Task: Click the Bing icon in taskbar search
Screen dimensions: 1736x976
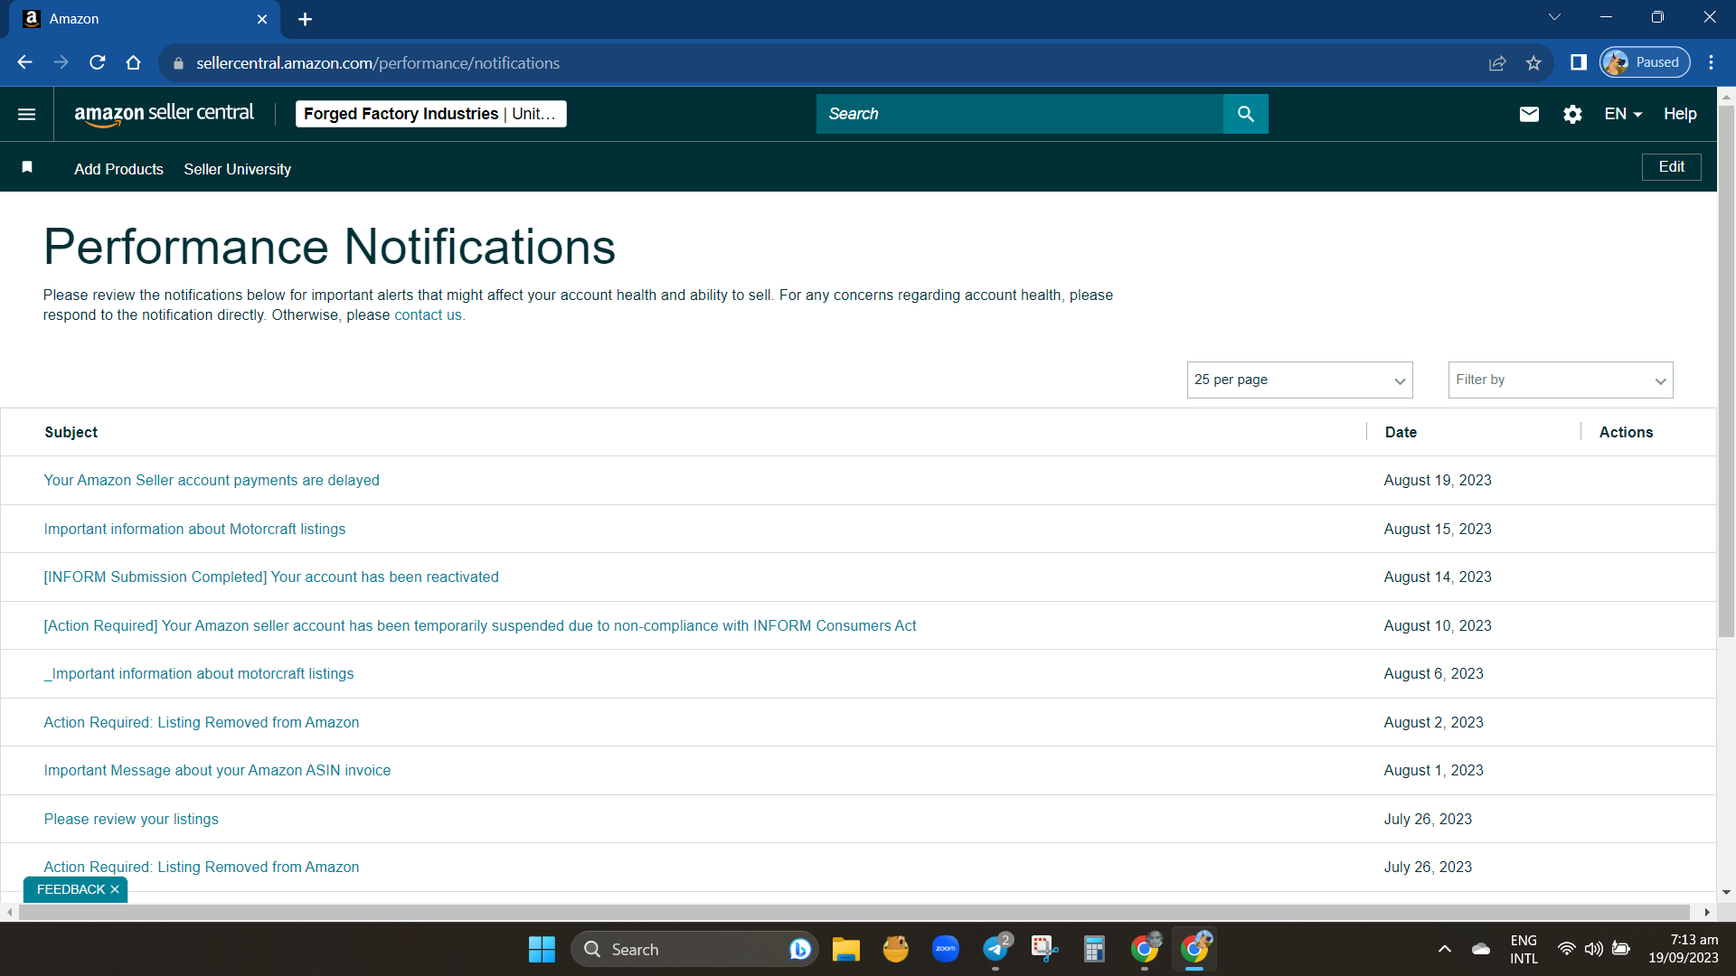Action: pos(800,949)
